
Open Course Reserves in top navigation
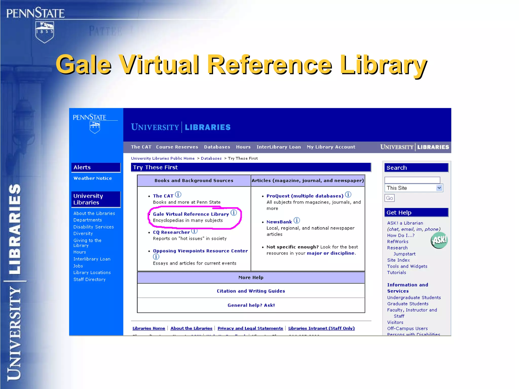point(177,147)
